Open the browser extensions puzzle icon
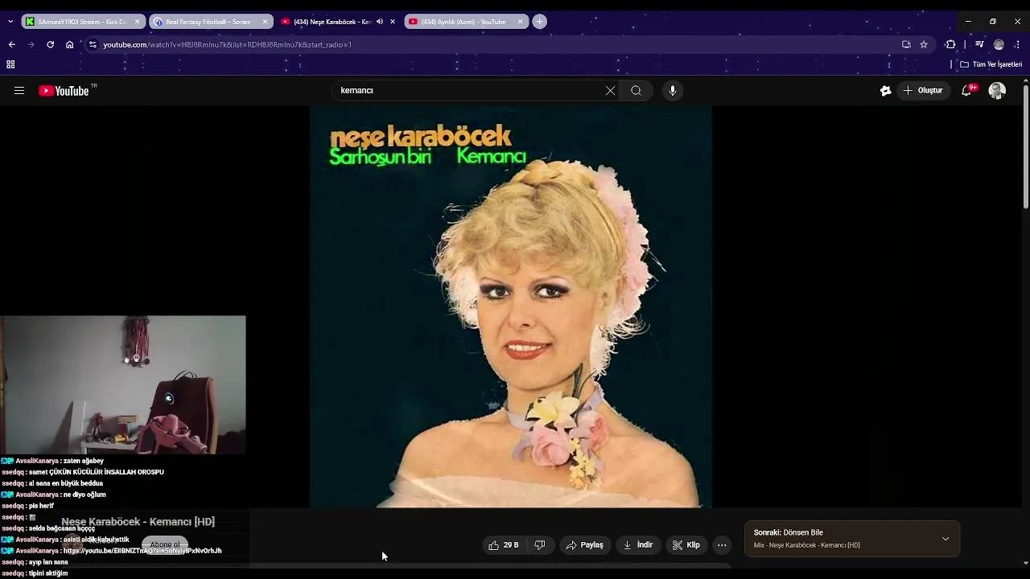 pos(950,44)
